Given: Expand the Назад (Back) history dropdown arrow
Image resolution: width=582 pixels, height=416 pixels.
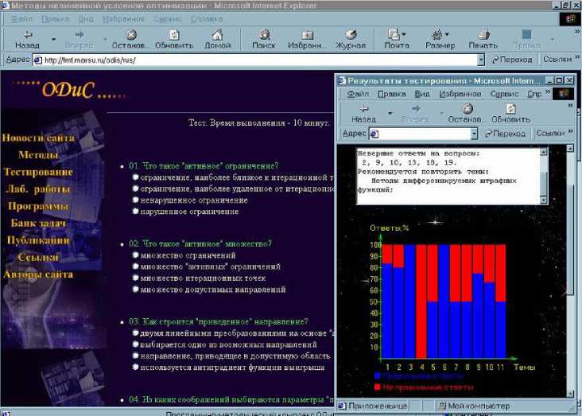Looking at the screenshot, I should point(53,39).
